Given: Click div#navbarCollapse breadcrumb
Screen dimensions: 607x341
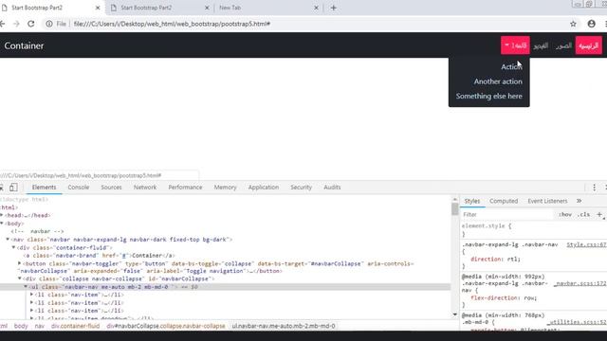Looking at the screenshot, I should tap(166, 326).
